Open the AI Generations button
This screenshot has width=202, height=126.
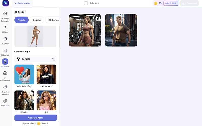[x=22, y=3]
